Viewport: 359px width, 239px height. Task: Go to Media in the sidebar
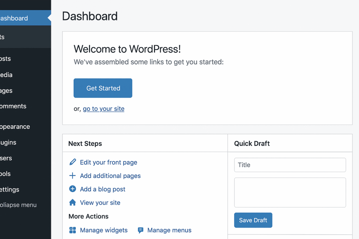click(x=6, y=75)
